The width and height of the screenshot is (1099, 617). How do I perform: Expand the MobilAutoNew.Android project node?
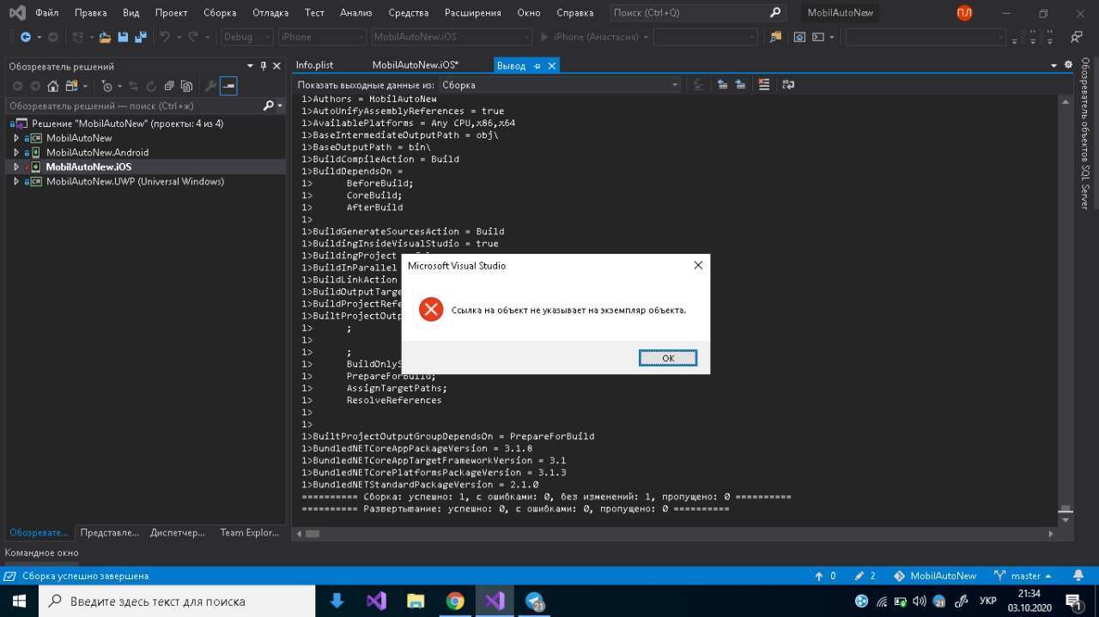click(15, 152)
